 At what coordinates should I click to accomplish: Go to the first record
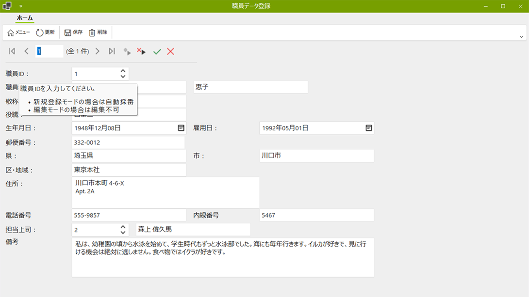pos(12,51)
